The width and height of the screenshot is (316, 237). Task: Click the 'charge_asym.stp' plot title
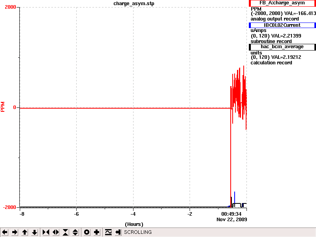pyautogui.click(x=134, y=4)
